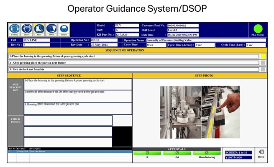
Task: Click the Model field showing PLV
Action: 127,26
